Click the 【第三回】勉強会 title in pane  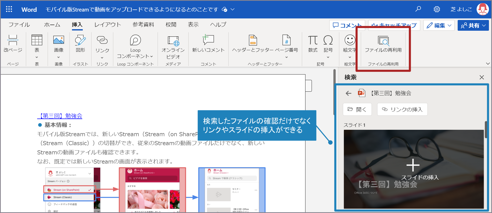390,93
